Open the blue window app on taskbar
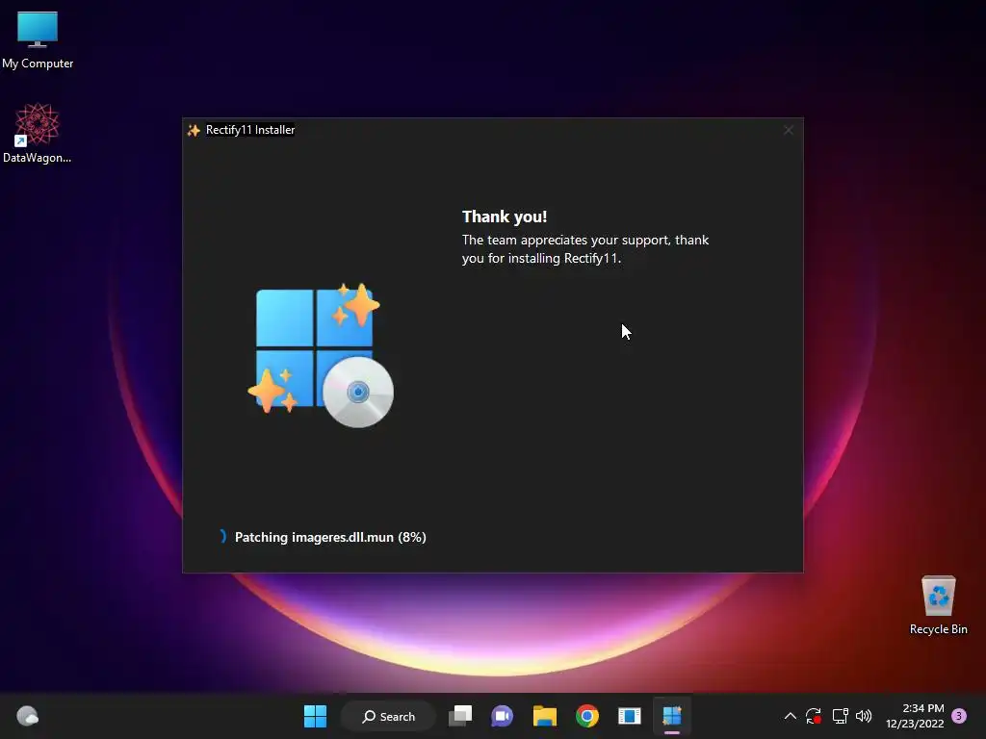 click(630, 716)
